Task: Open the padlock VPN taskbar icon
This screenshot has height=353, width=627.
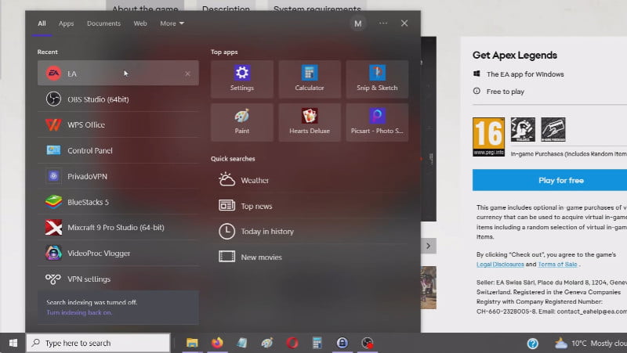Action: pyautogui.click(x=342, y=343)
